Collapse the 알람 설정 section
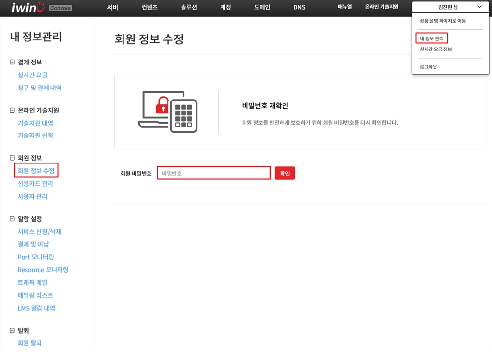492x352 pixels. click(x=12, y=219)
